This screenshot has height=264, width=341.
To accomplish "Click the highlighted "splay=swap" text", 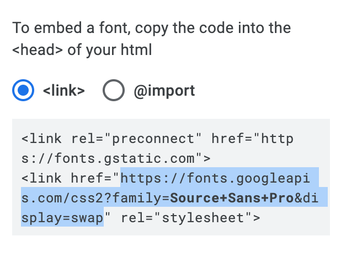I will (62, 218).
